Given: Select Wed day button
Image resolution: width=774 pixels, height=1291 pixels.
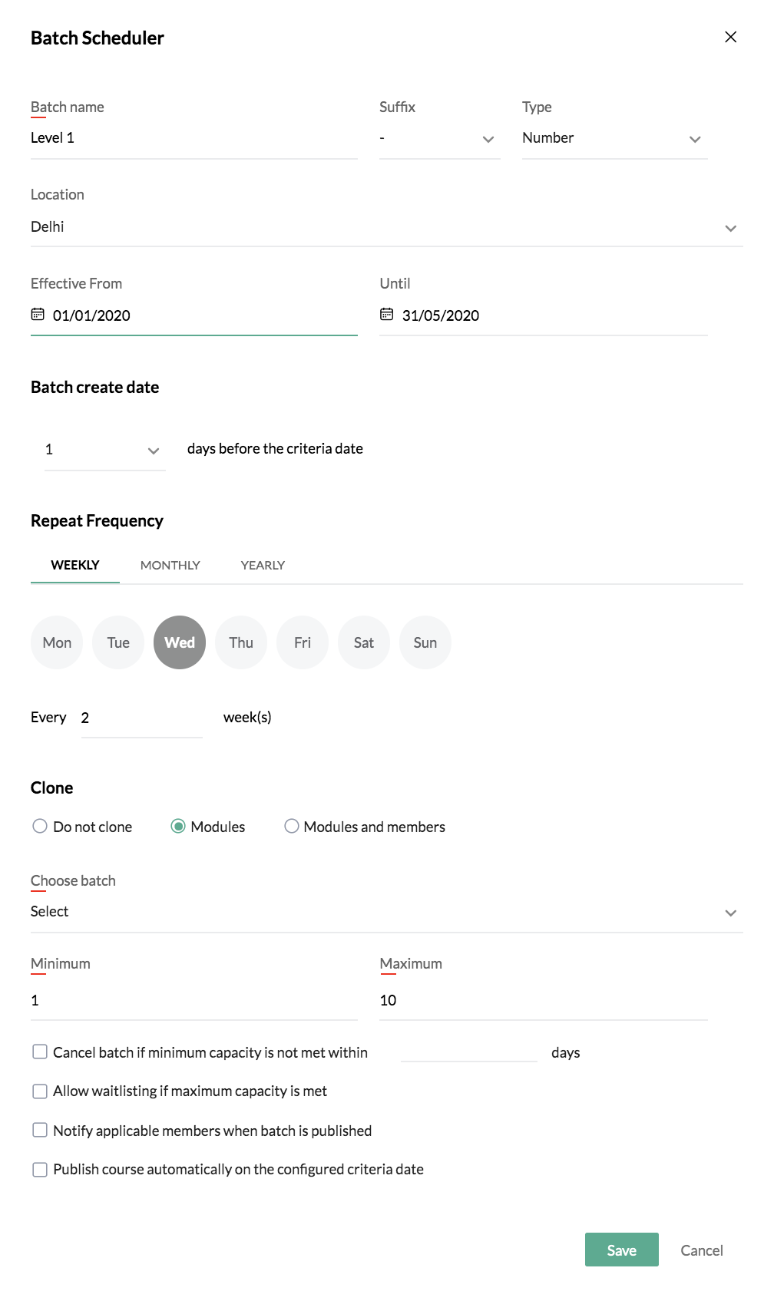Looking at the screenshot, I should click(x=180, y=642).
